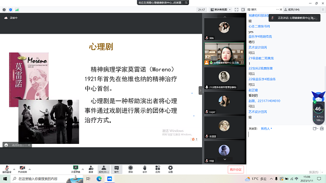Open Microsoft Edge from the taskbar
The image size is (326, 183).
click(x=99, y=178)
